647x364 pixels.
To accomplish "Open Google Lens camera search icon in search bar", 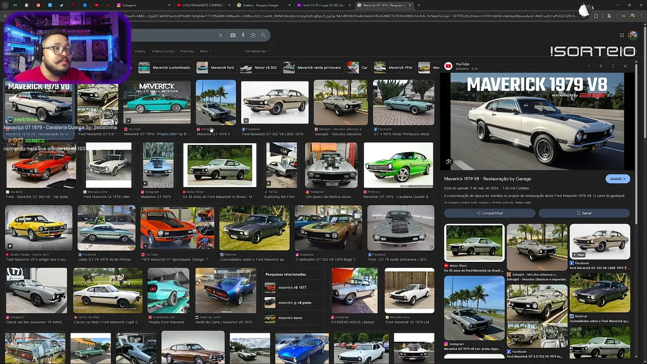I will pyautogui.click(x=253, y=35).
